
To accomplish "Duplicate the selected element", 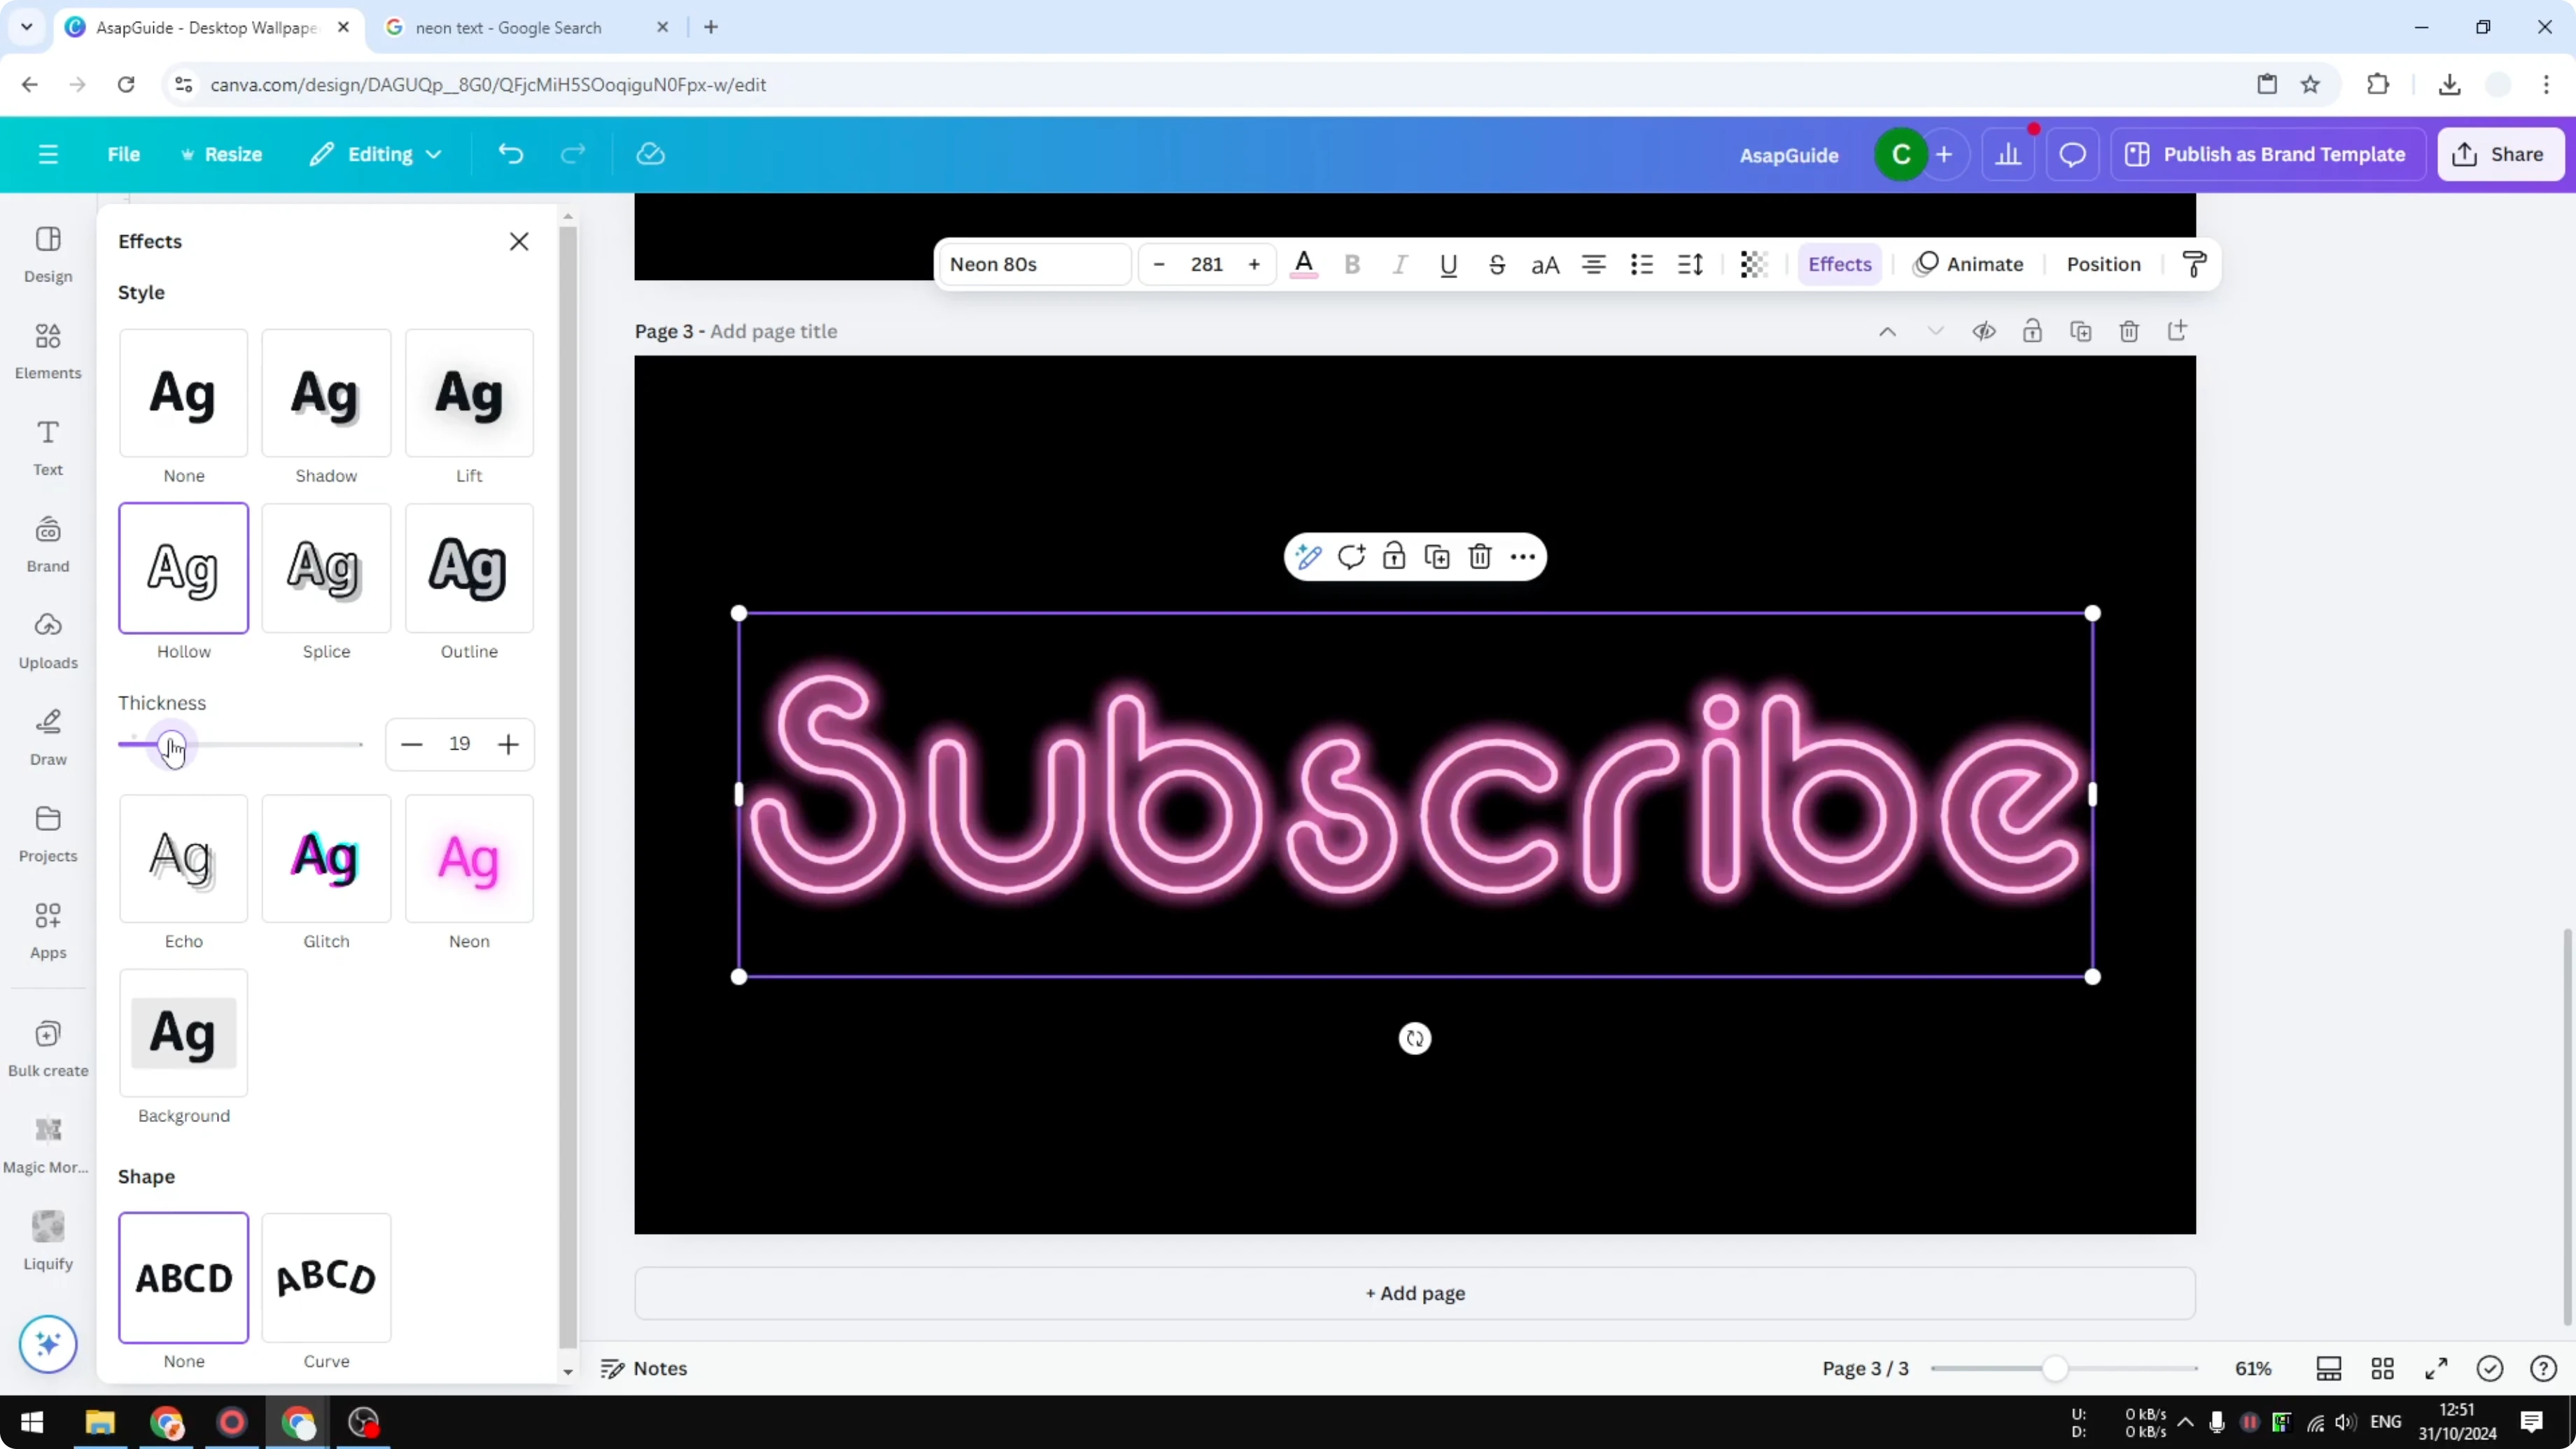I will point(1437,556).
